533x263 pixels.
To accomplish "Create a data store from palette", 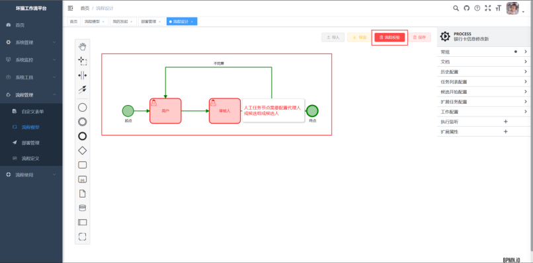I will pyautogui.click(x=82, y=208).
